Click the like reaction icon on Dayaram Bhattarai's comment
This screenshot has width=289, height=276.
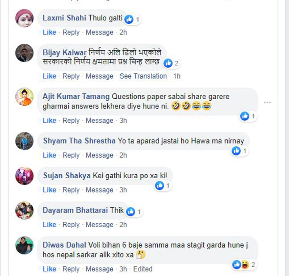[x=131, y=212]
